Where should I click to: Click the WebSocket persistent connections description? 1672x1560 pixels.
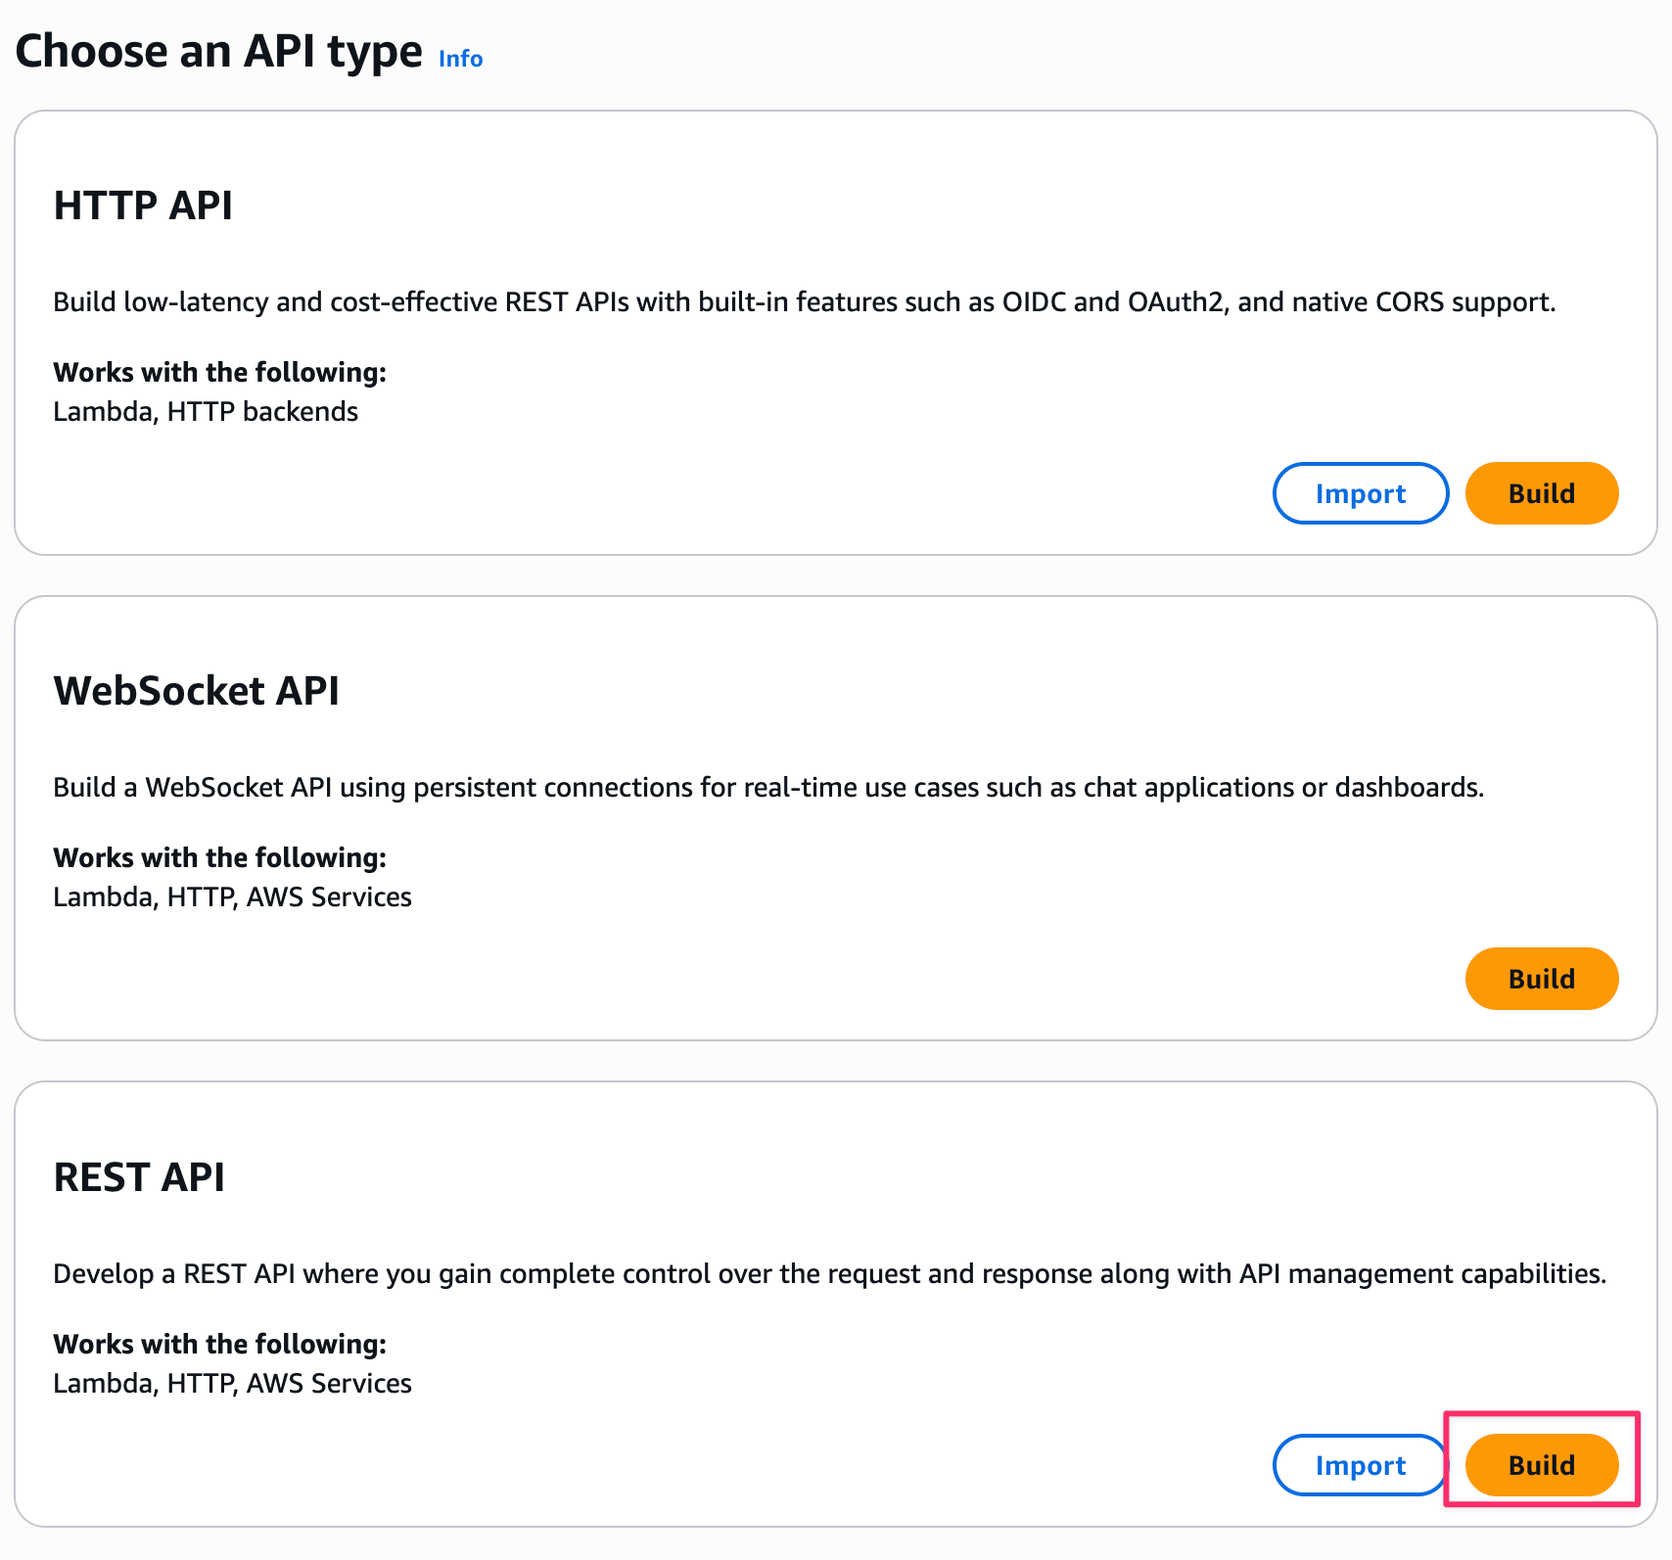767,787
